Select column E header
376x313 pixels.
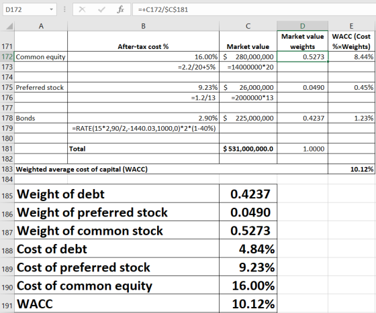(351, 26)
